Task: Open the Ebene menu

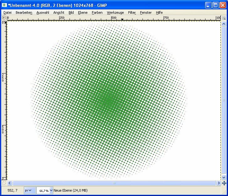Action: coord(83,13)
